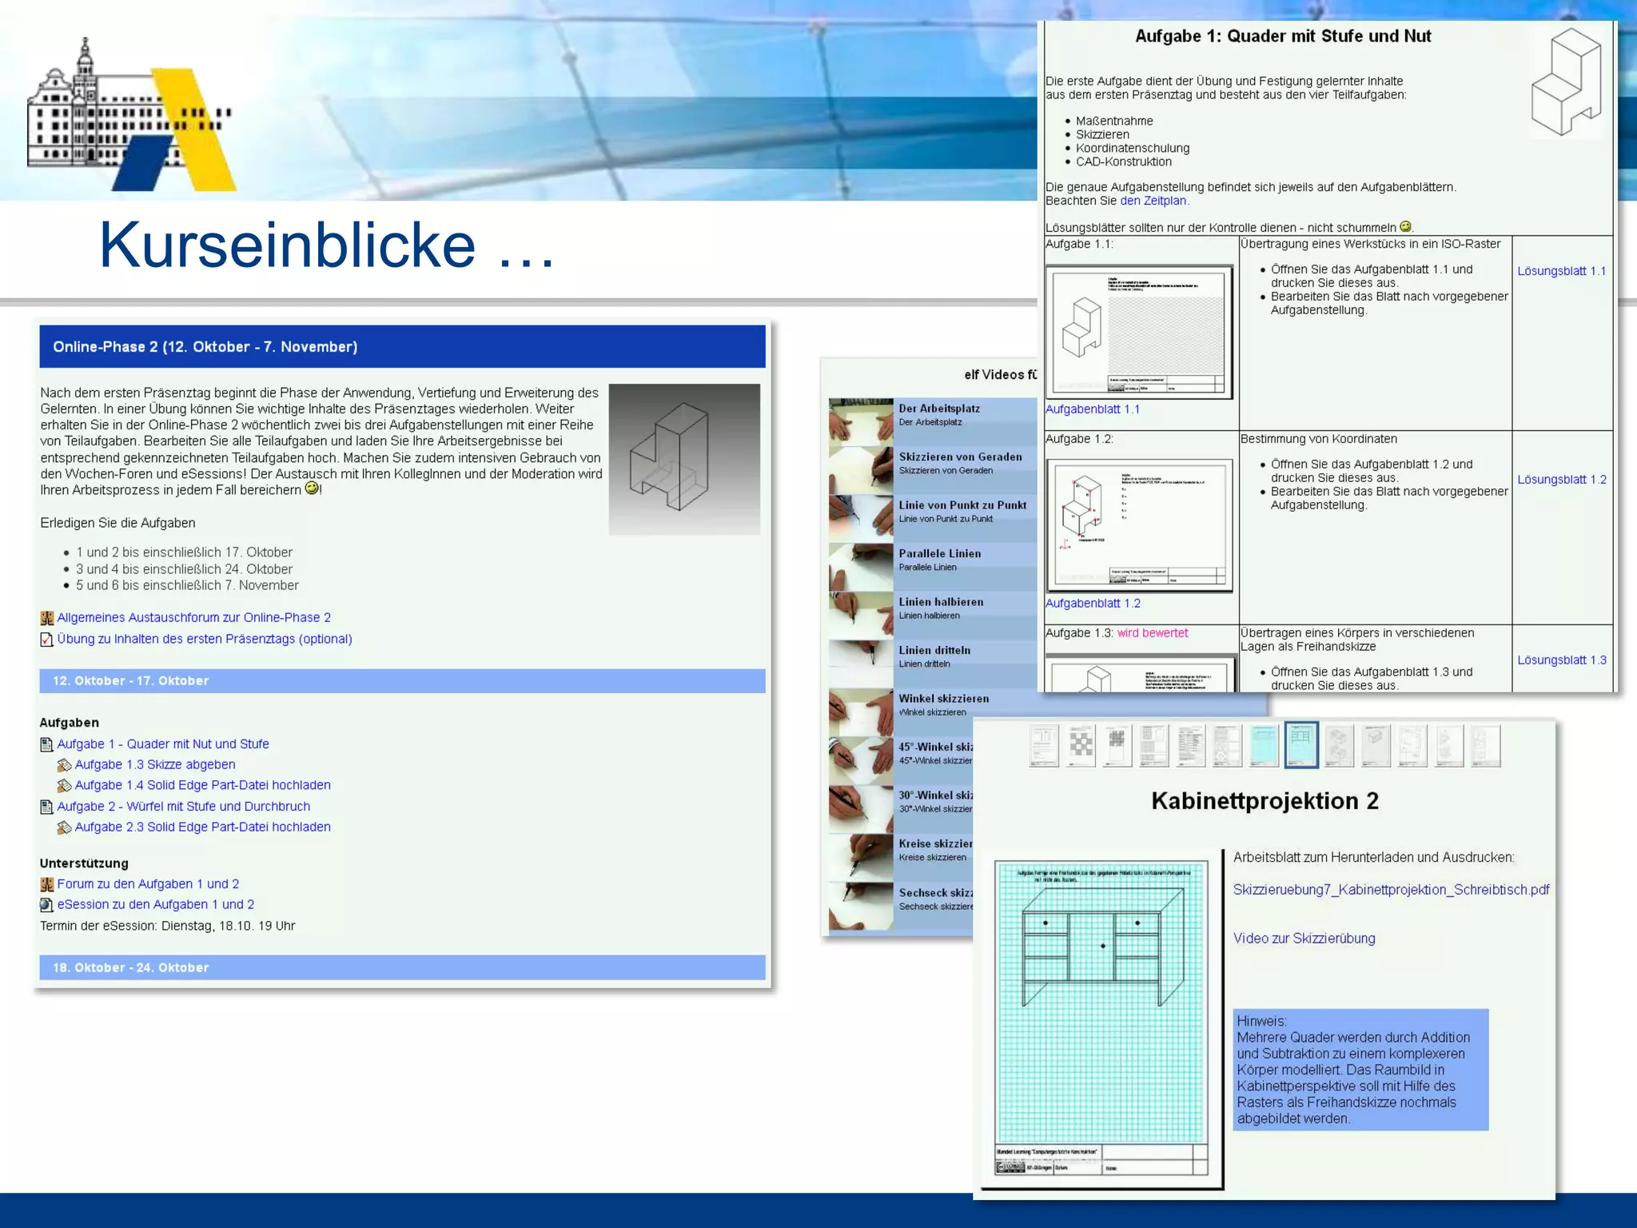1637x1228 pixels.
Task: Select the checkerboard-pattern page thumbnail in the strip
Action: (x=1081, y=746)
